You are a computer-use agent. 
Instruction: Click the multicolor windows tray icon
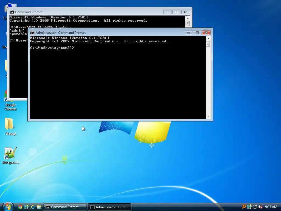(x=249, y=207)
